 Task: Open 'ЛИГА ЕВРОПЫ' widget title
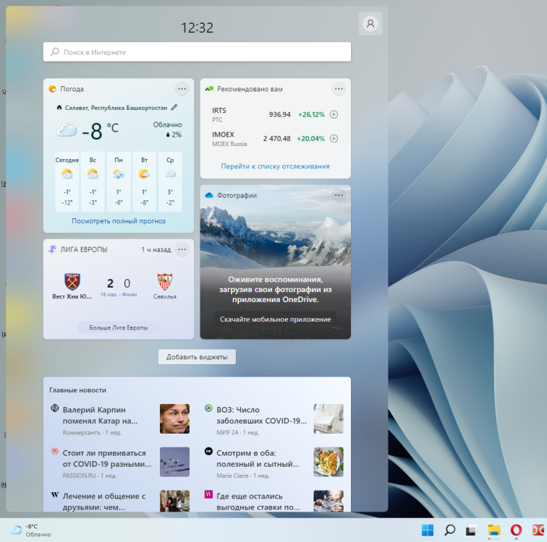point(84,249)
